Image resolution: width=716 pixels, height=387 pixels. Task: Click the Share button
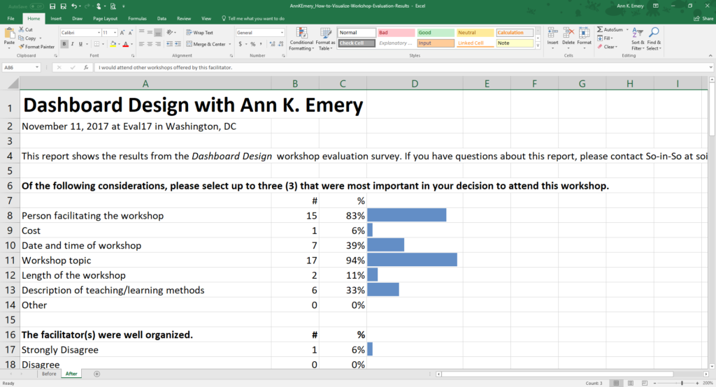click(x=703, y=19)
